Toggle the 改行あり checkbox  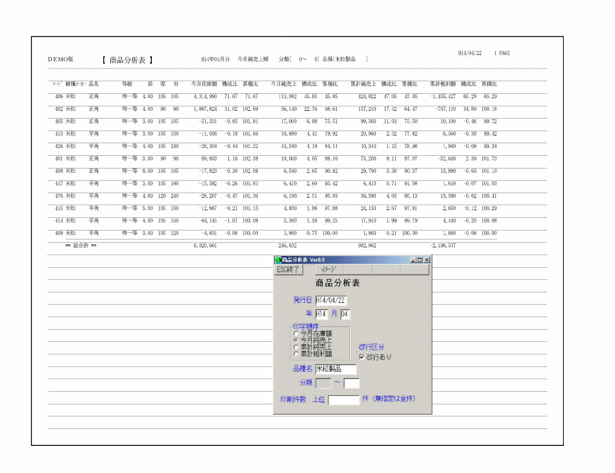click(x=361, y=357)
